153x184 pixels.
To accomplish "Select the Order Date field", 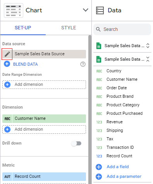I will (x=117, y=88).
